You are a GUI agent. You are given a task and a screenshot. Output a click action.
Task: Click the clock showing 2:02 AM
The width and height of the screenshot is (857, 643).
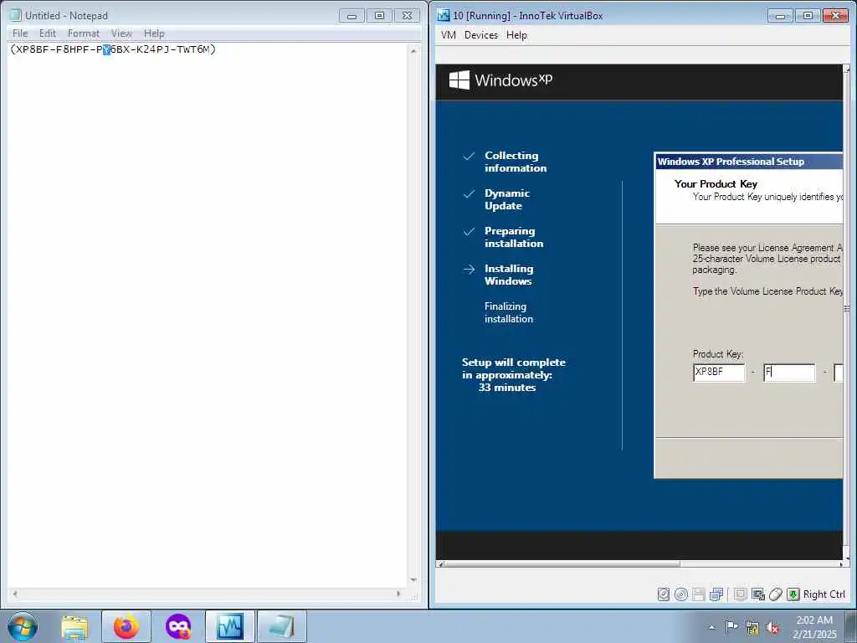point(813,620)
